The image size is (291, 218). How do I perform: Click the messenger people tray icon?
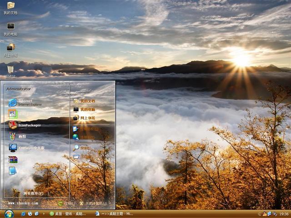pos(265,214)
